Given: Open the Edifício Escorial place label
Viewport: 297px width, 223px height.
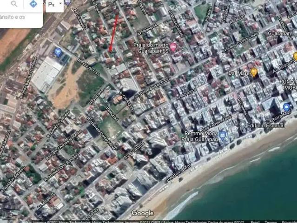Looking at the screenshot, I should tap(266, 125).
